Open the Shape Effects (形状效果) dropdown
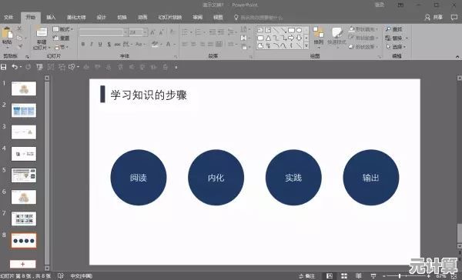The height and width of the screenshot is (280, 462). coord(363,47)
